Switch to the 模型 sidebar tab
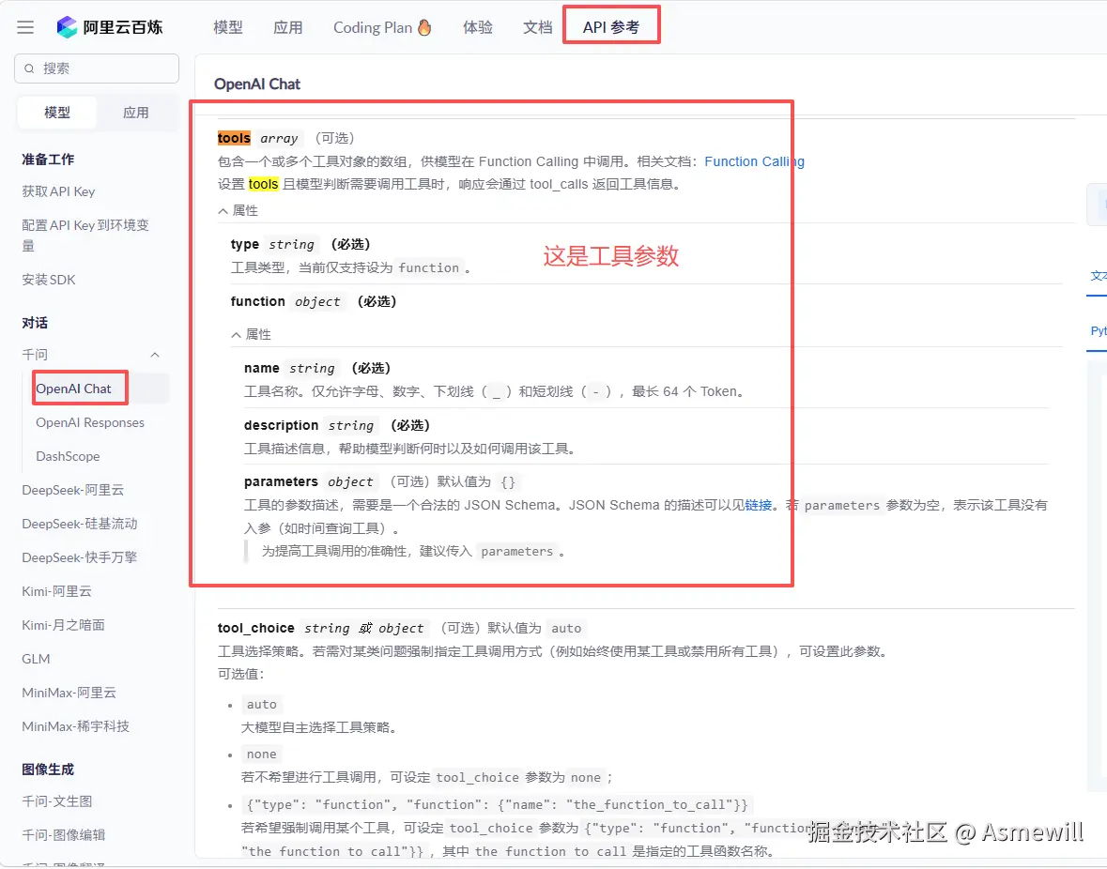Screen dimensions: 1107x869 (57, 113)
